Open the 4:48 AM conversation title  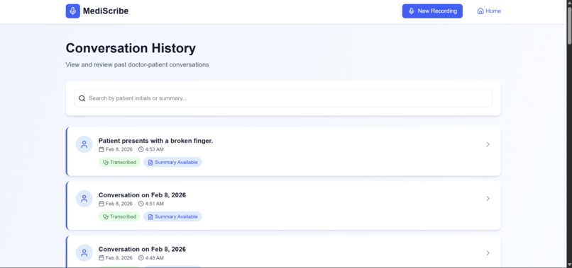tap(142, 249)
